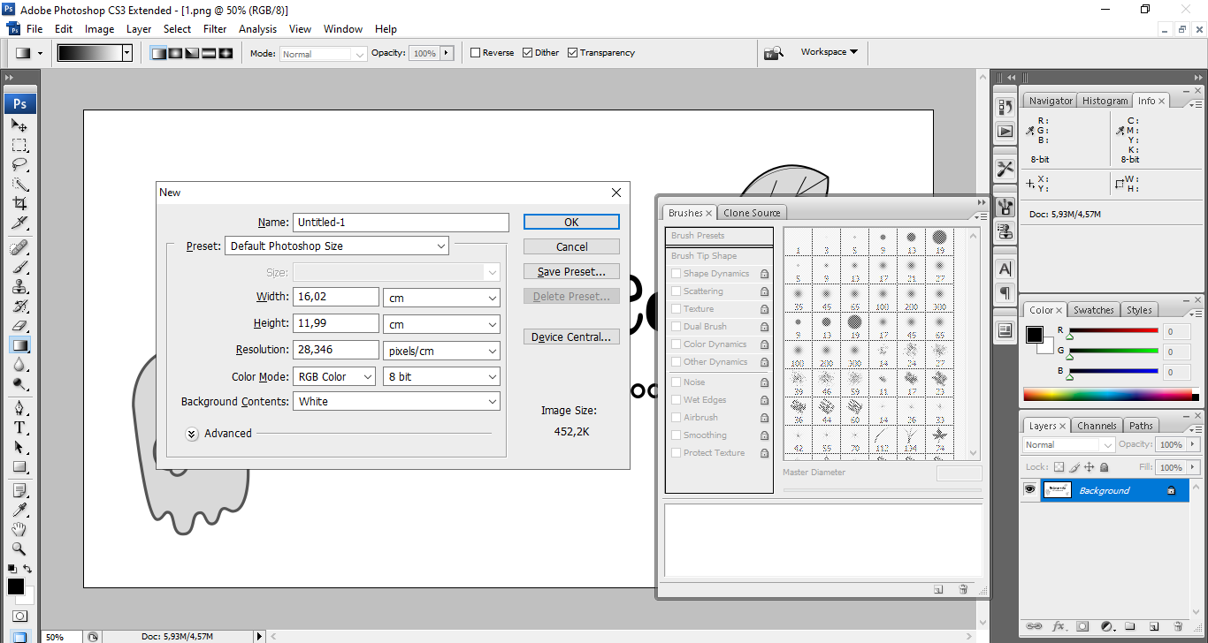The image size is (1208, 643).
Task: Click the delete layer trash icon
Action: point(1179,626)
